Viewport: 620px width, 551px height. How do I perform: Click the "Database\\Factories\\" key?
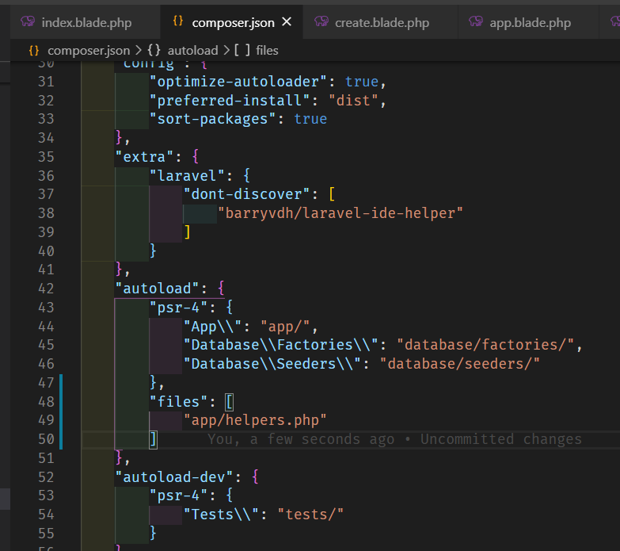pos(281,345)
